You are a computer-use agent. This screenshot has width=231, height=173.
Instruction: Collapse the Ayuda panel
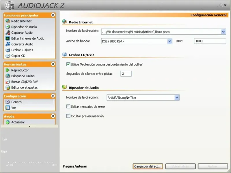[53, 116]
